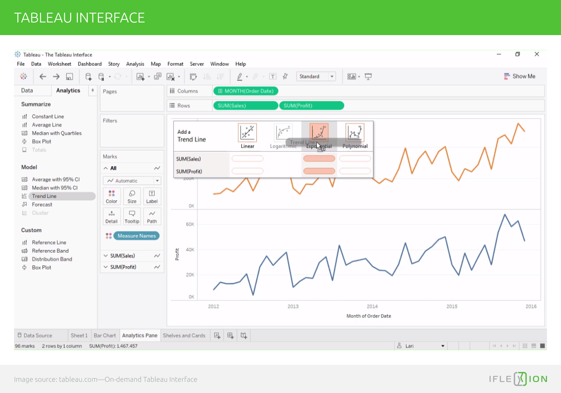Click the Tableau logo start page icon
The width and height of the screenshot is (561, 393).
(x=23, y=76)
